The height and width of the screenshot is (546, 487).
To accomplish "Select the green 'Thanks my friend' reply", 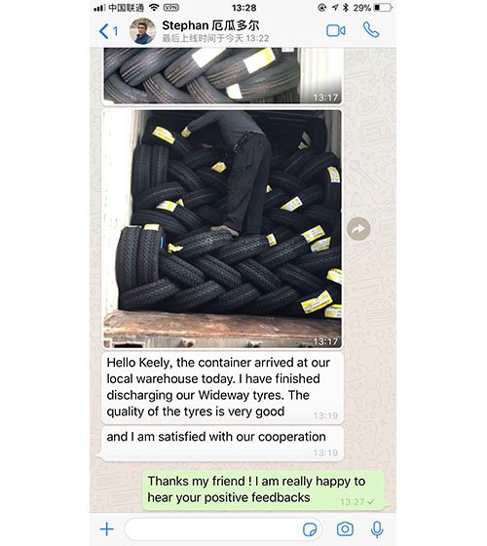I will (265, 490).
